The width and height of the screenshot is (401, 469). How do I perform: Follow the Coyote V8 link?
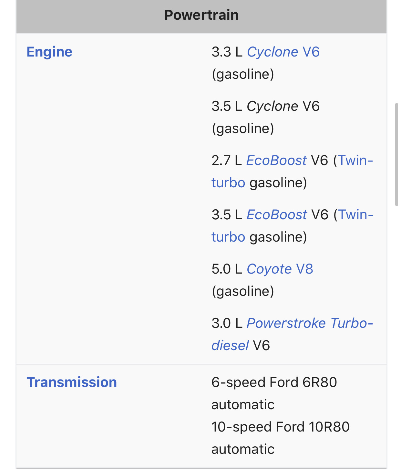280,269
